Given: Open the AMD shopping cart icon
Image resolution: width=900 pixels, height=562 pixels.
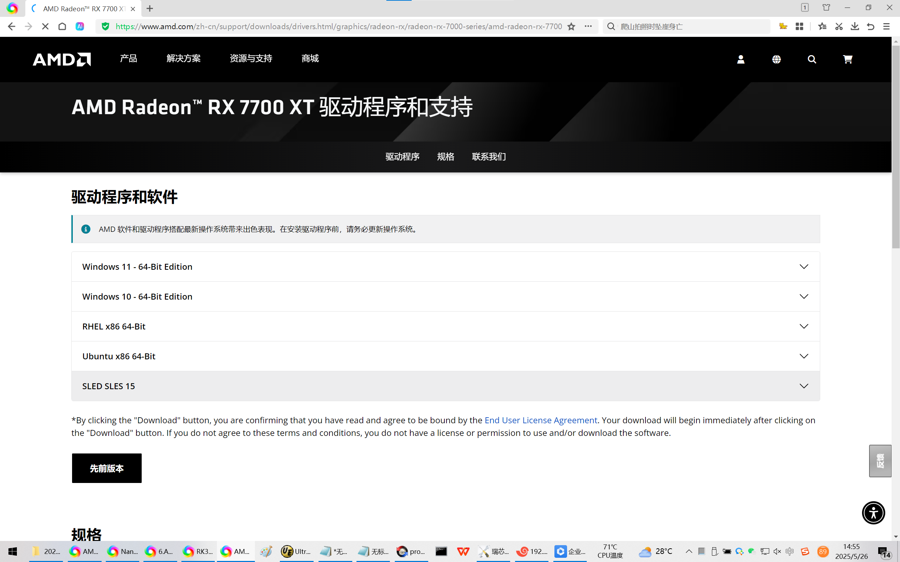Looking at the screenshot, I should tap(847, 59).
